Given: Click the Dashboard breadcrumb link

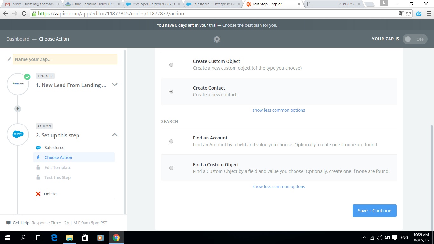Looking at the screenshot, I should [18, 39].
